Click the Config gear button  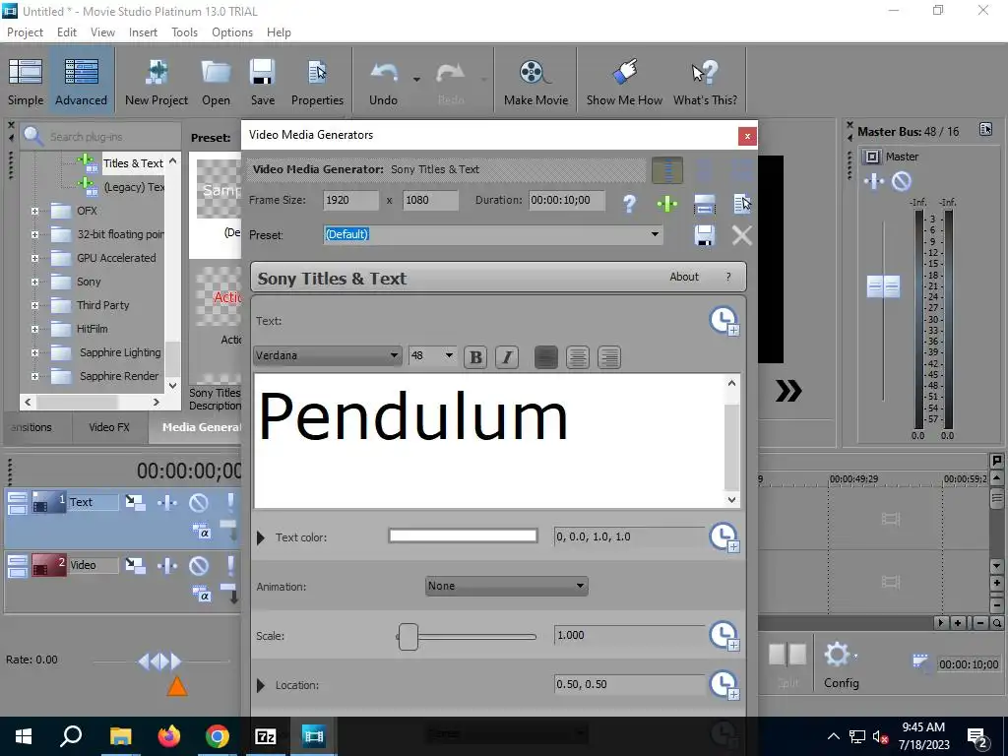point(842,665)
